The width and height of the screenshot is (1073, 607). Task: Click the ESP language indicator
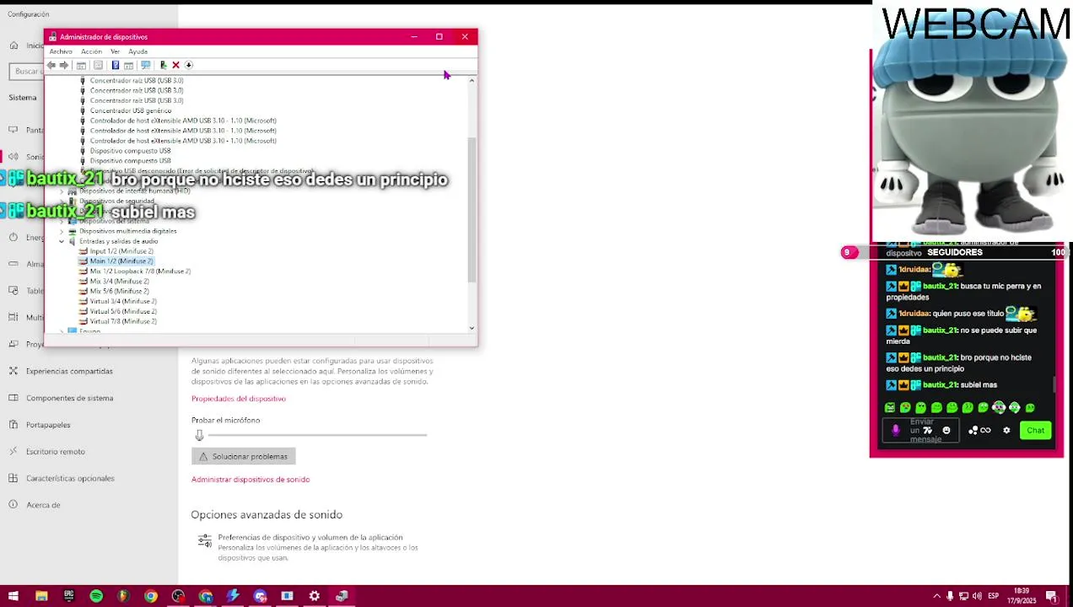[994, 596]
